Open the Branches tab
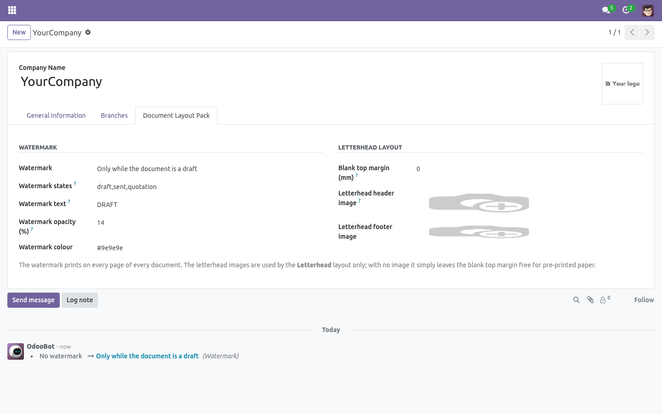The width and height of the screenshot is (662, 414). point(114,115)
